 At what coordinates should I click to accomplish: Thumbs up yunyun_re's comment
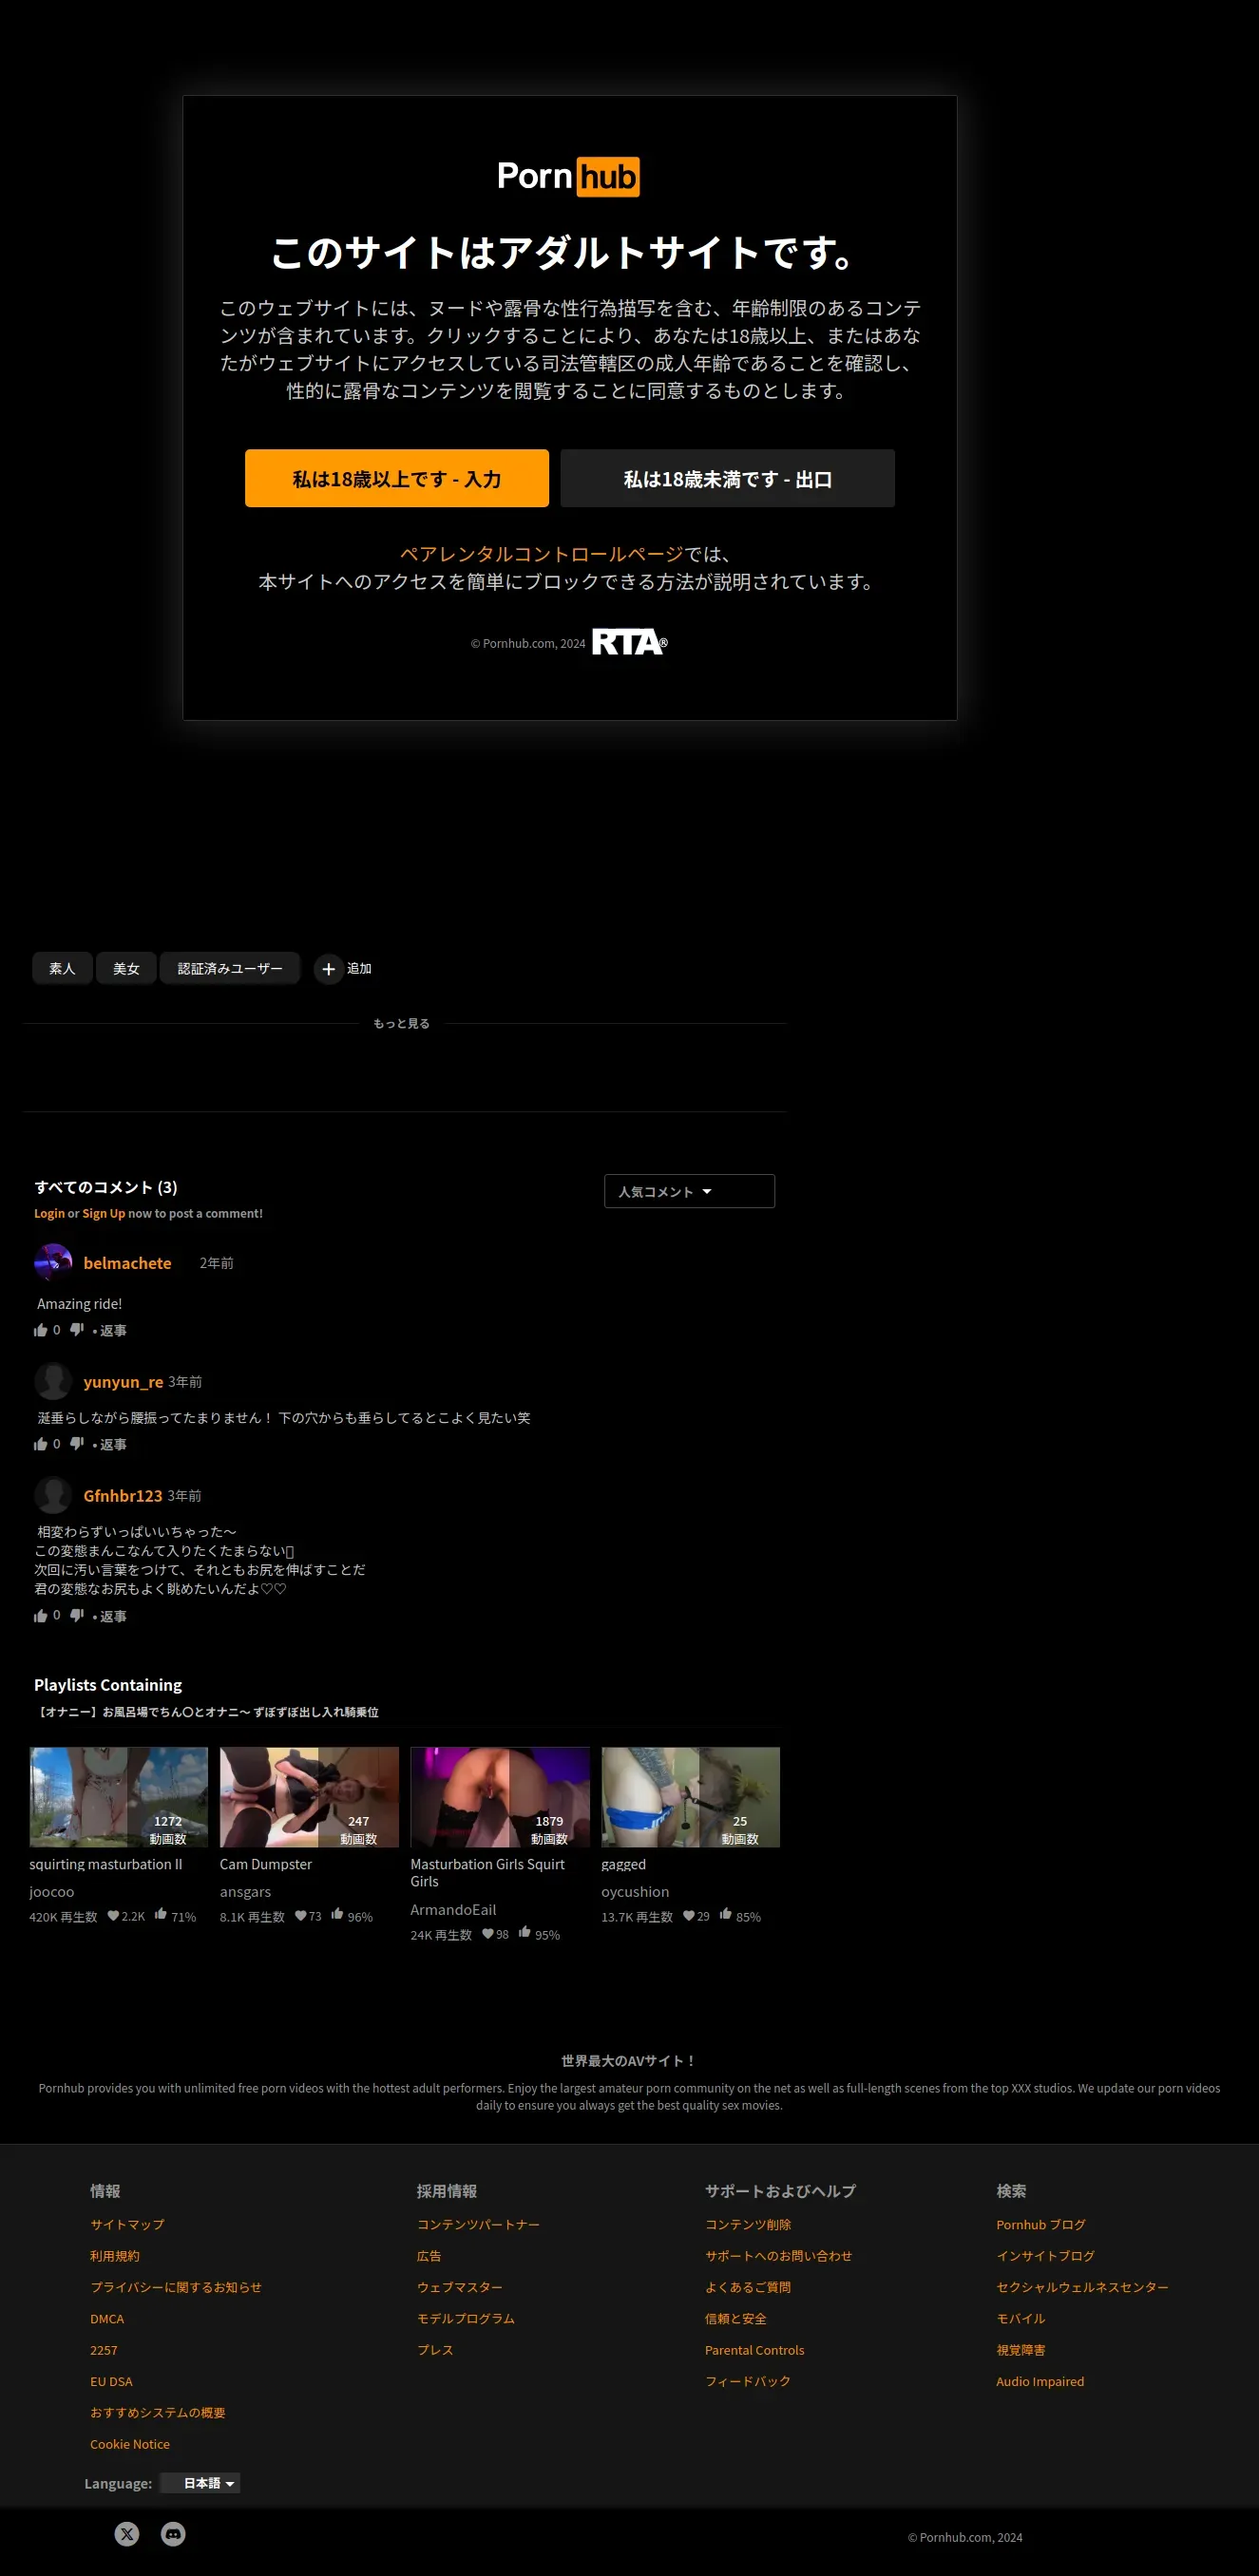coord(41,1444)
